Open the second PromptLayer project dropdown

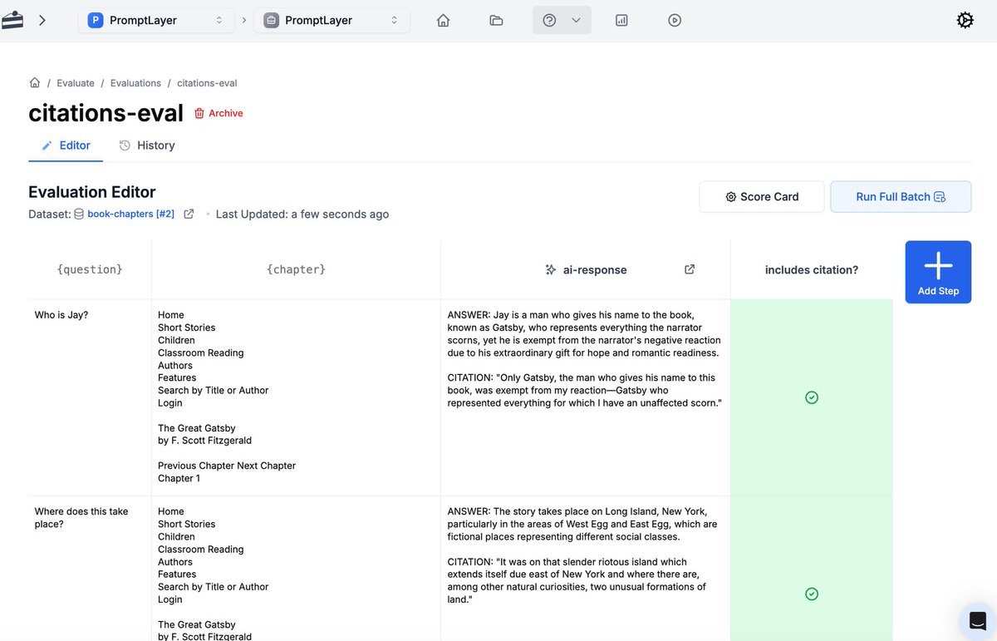[x=332, y=20]
